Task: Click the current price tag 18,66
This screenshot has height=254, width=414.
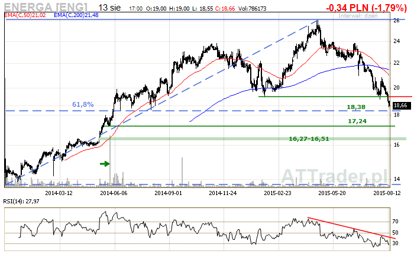Action: tap(400, 105)
